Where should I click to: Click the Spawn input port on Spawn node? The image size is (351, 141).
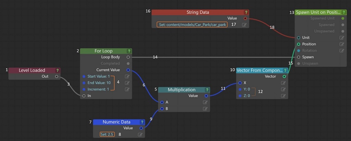click(299, 57)
